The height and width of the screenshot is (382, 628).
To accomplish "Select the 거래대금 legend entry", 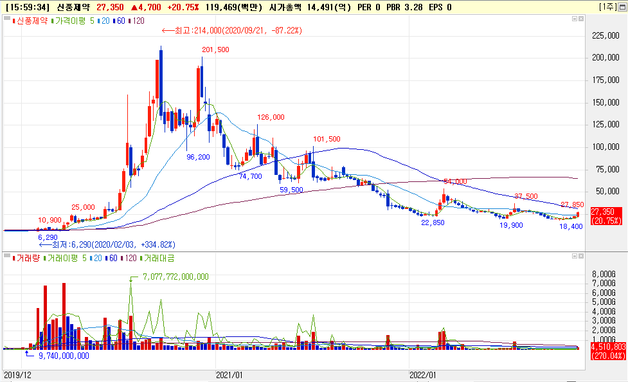I will click(157, 258).
